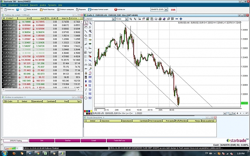Viewport: 250px width, 156px height.
Task: Click the eraser icon in chart toolbar
Action: [156, 19]
